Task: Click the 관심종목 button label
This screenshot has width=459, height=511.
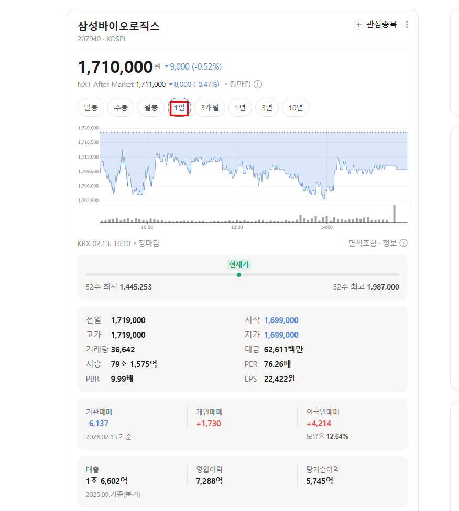Action: point(381,25)
